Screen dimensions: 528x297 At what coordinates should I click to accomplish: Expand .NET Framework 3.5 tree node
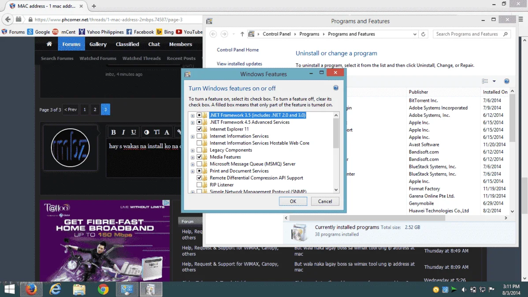coord(193,115)
